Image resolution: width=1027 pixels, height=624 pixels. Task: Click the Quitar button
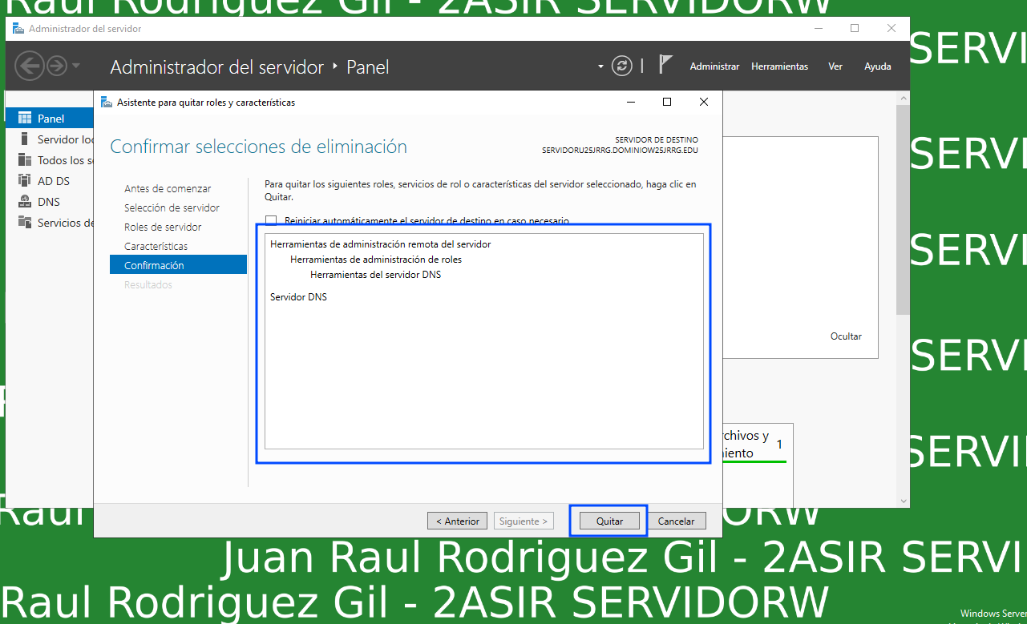click(609, 521)
